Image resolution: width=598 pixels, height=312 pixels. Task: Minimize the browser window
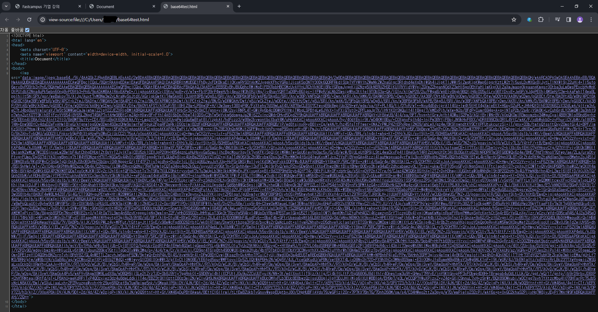pyautogui.click(x=562, y=6)
